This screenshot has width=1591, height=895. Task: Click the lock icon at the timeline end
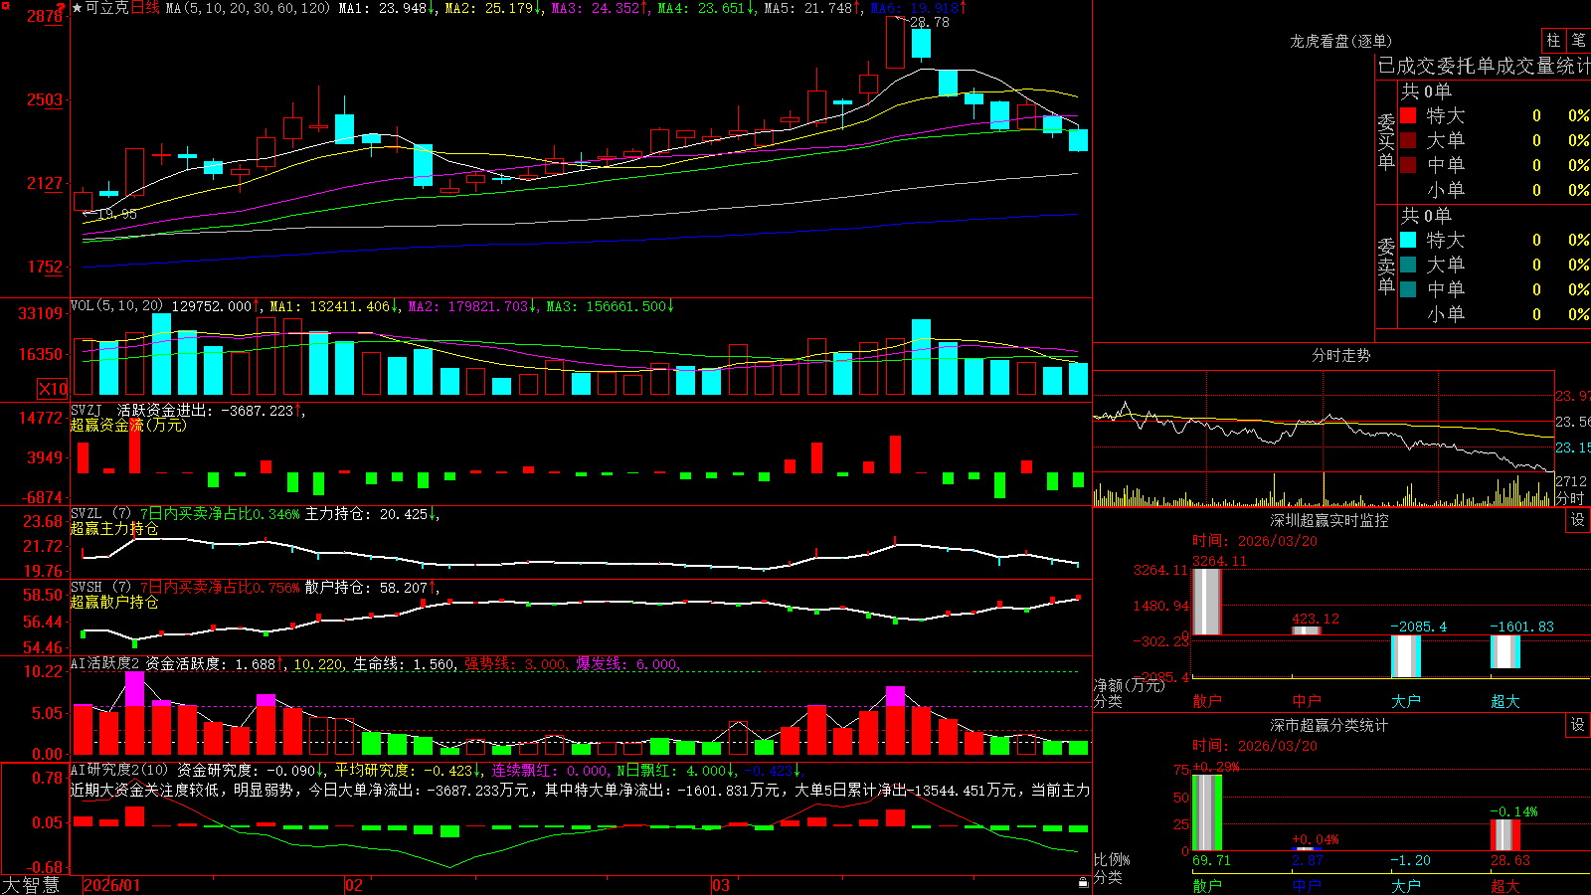click(x=1083, y=883)
